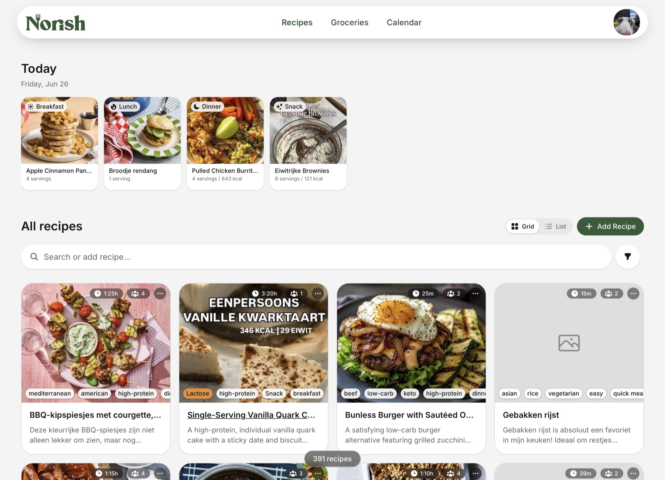This screenshot has height=480, width=665.
Task: Click the 3:20h time badge on Quark Cake
Action: 265,294
